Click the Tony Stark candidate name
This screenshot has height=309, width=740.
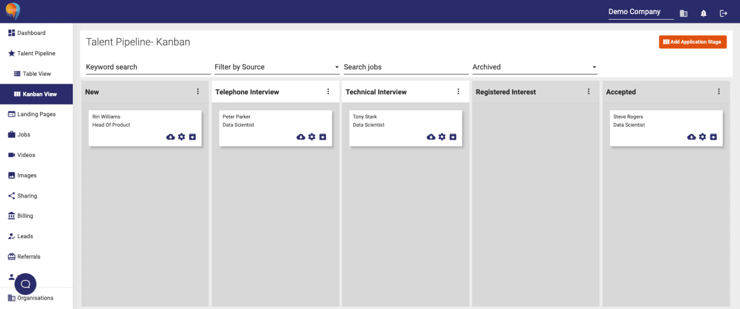pos(365,116)
